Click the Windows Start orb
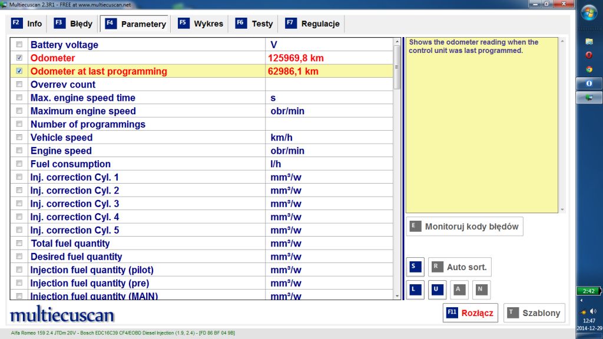The width and height of the screenshot is (603, 339). [589, 13]
